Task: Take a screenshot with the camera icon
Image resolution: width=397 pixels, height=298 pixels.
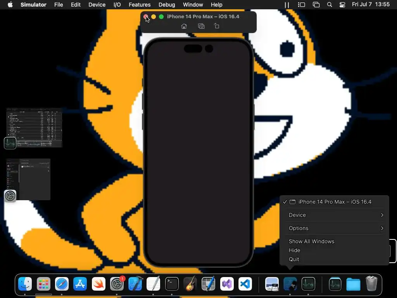Action: pos(201,26)
